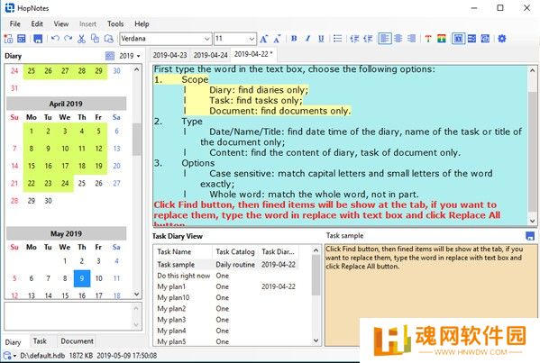Toggle Bold formatting
Screen dimensions: 540x363
294,39
